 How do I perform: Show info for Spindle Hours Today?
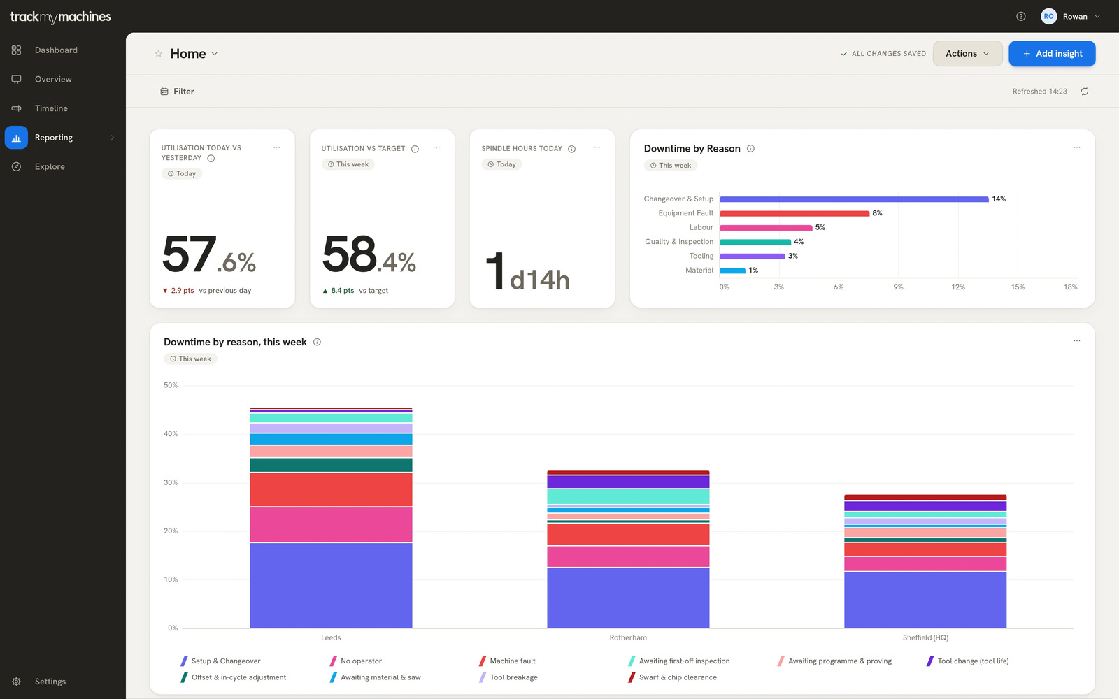[571, 149]
